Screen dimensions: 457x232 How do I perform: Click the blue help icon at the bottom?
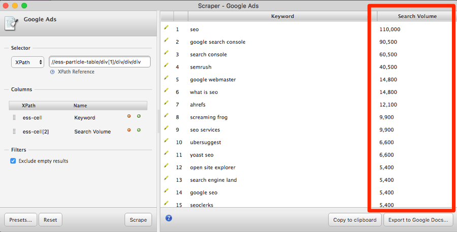169,218
